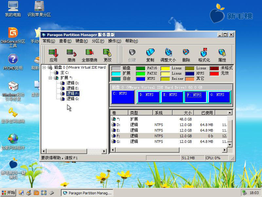
Task: Select C: NTFS block in disk map
Action: (x=122, y=97)
